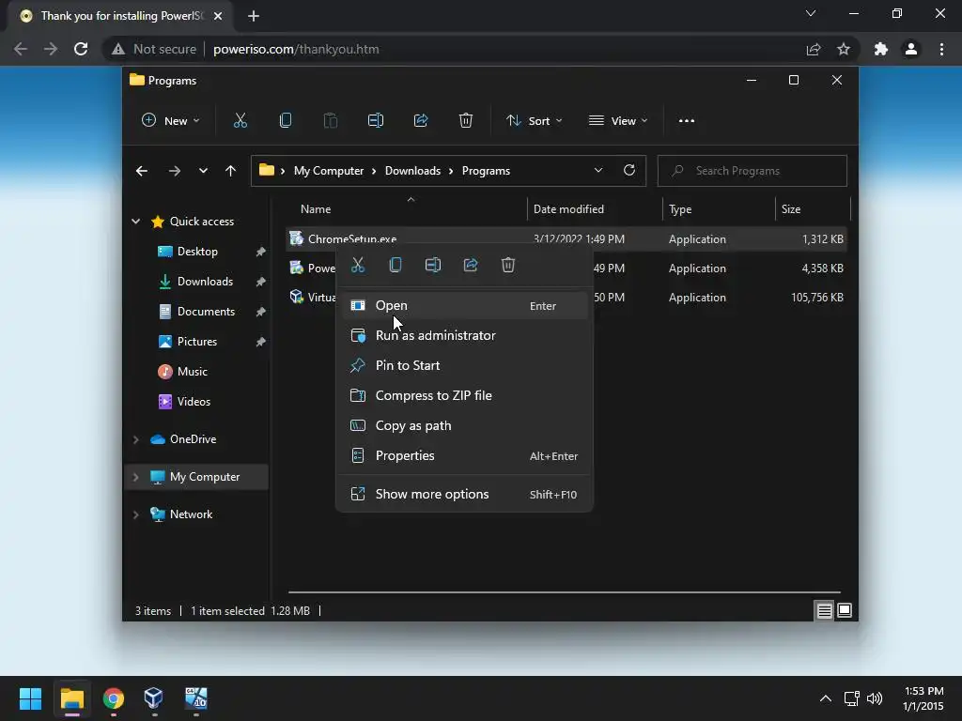Collapse Quick access tree

pos(135,222)
